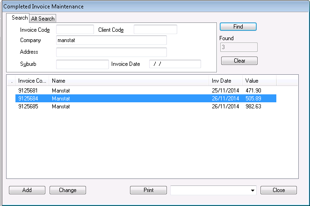Image resolution: width=310 pixels, height=206 pixels.
Task: Click the Print button
Action: (x=148, y=190)
